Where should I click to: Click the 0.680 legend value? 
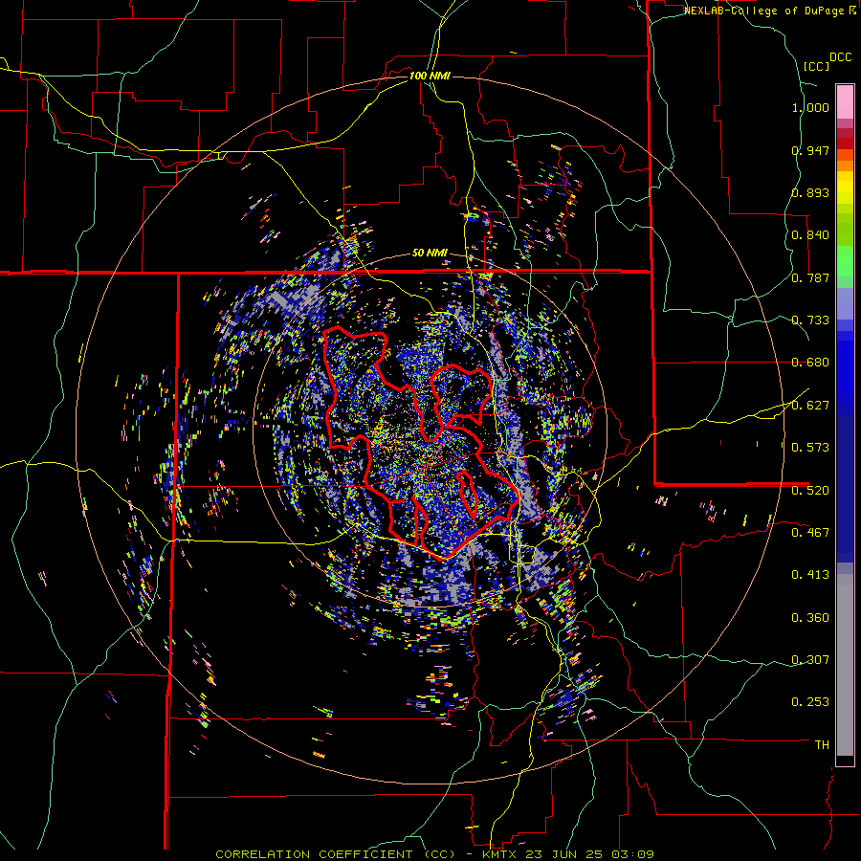tap(810, 362)
